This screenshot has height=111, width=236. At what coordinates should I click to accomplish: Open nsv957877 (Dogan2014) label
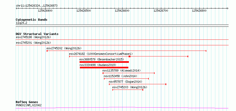[x=125, y=82]
